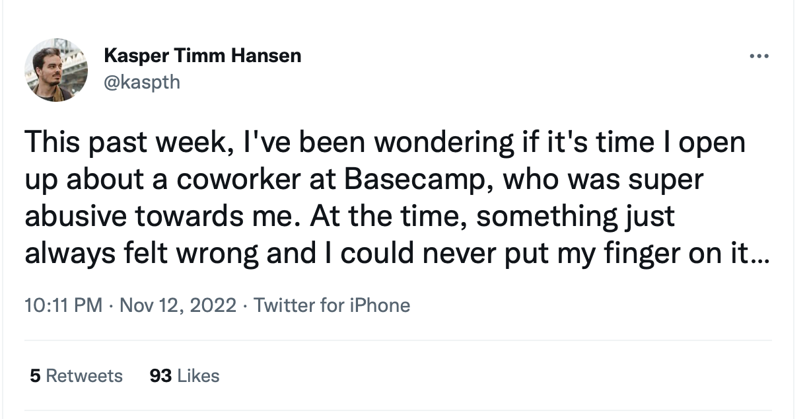Open the Kasper Timm Hansen display name
This screenshot has width=807, height=419.
(x=202, y=56)
